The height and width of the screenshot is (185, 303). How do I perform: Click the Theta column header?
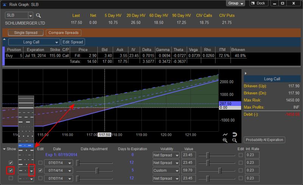pos(178,50)
